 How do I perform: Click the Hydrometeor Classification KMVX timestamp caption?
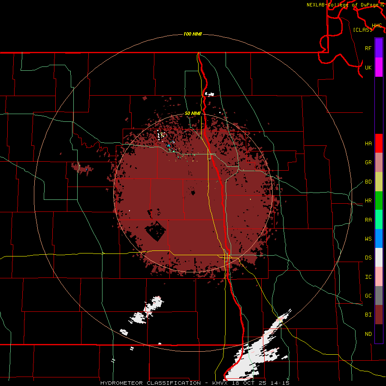[x=194, y=383]
